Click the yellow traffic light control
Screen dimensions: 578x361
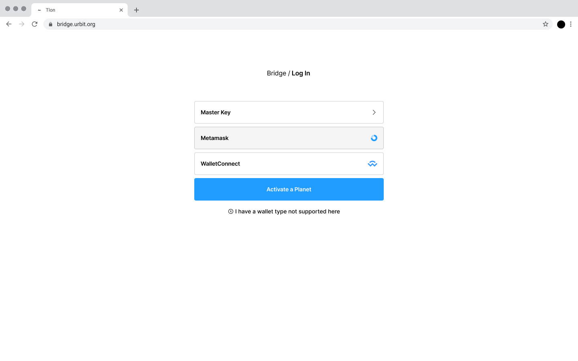(15, 8)
